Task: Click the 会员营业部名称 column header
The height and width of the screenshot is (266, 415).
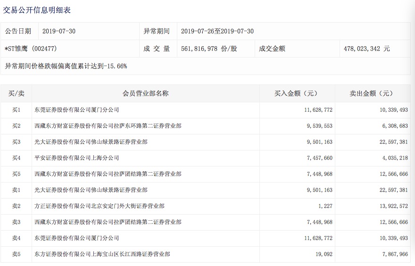Action: click(146, 93)
